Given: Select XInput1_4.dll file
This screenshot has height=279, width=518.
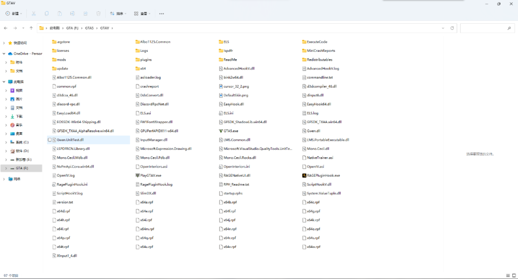Looking at the screenshot, I should click(64, 256).
